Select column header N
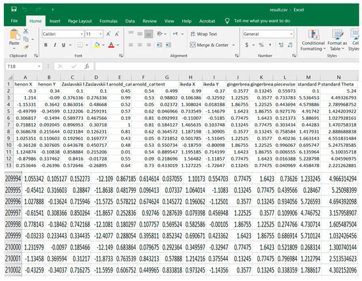 (339, 77)
